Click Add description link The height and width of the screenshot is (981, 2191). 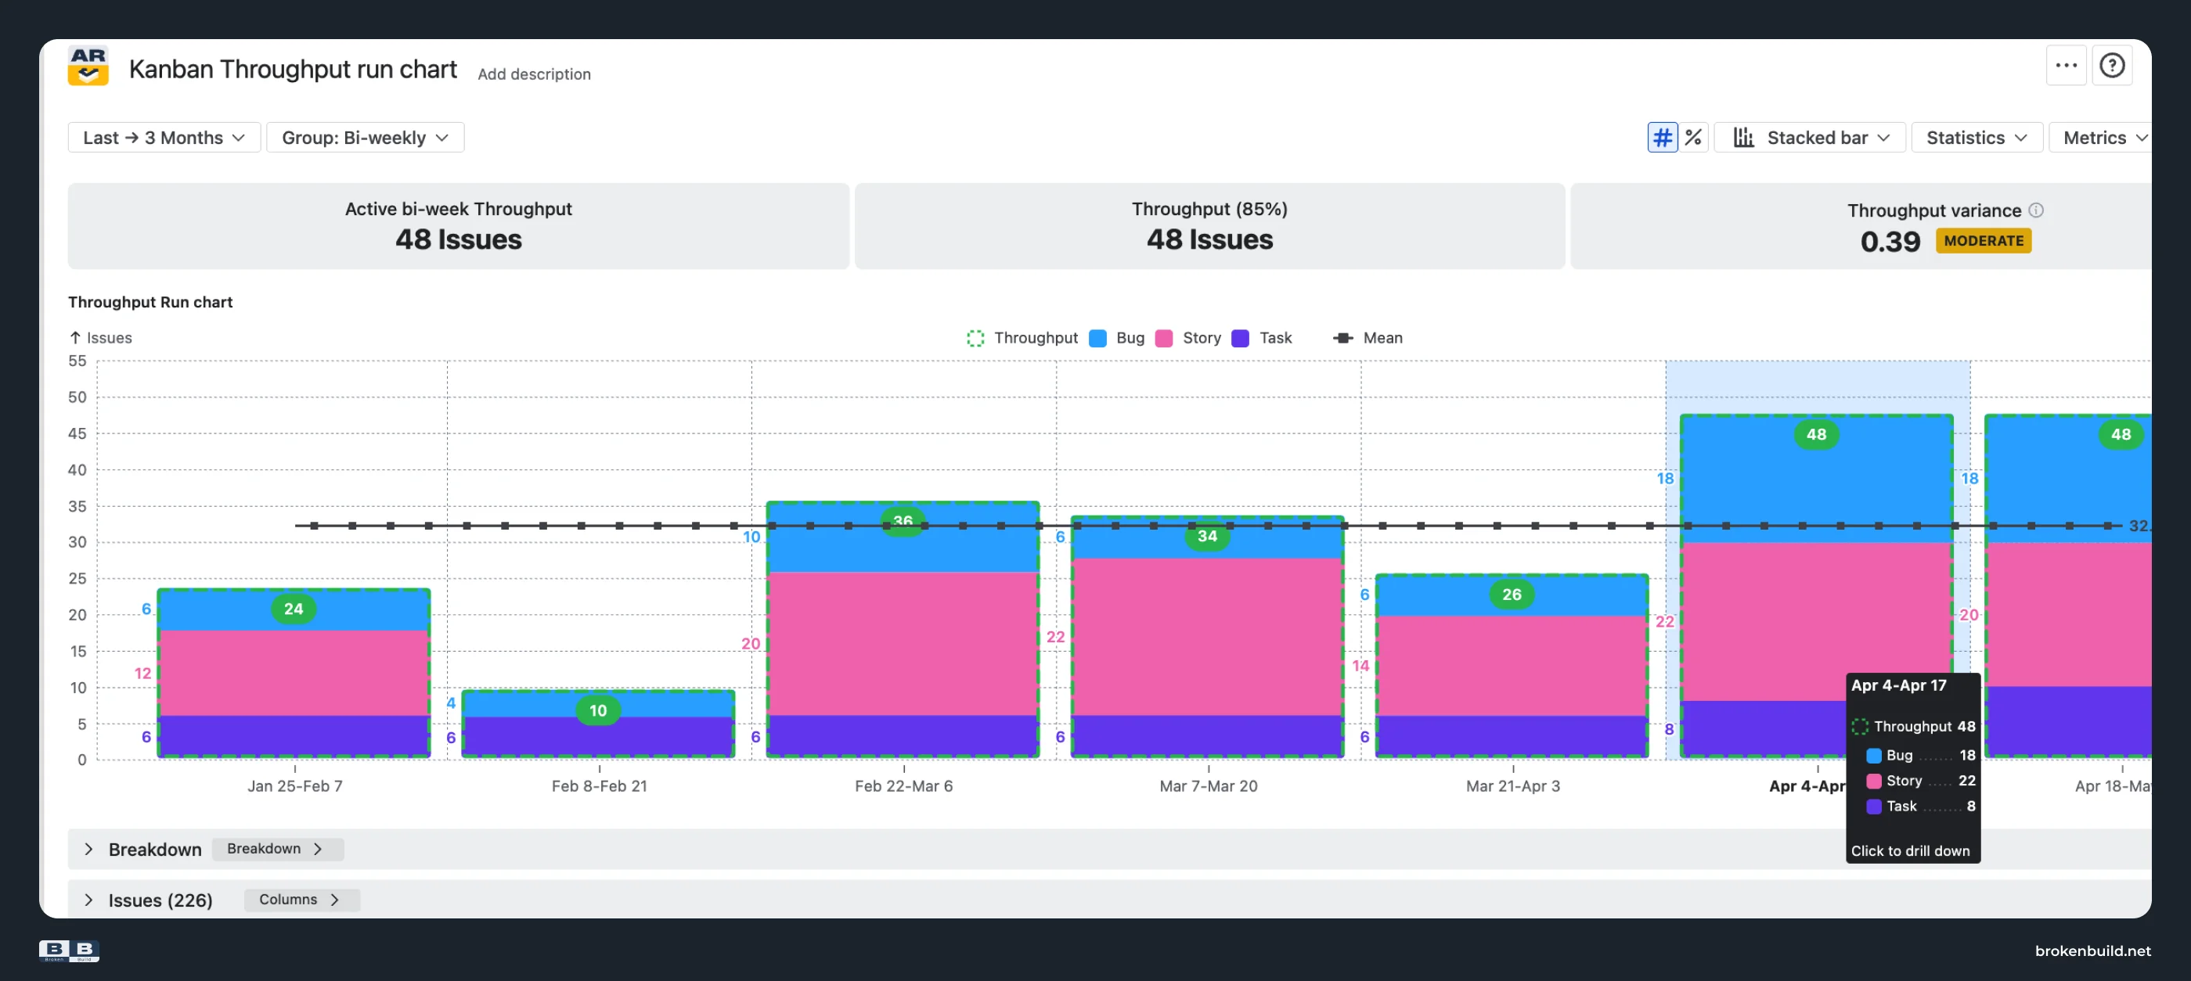(534, 74)
